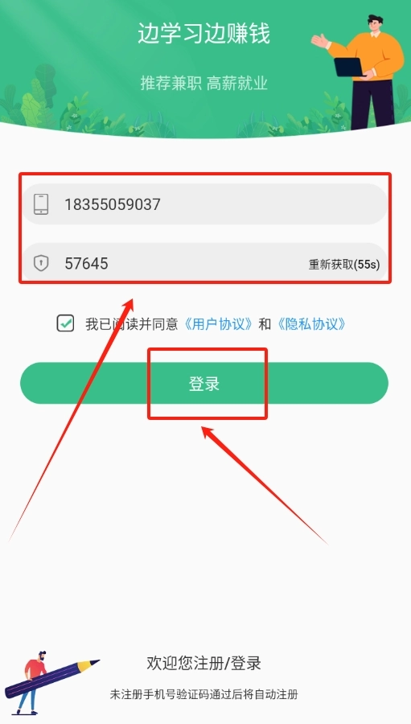Tap the green 登录 button
This screenshot has height=724, width=411.
coord(204,383)
